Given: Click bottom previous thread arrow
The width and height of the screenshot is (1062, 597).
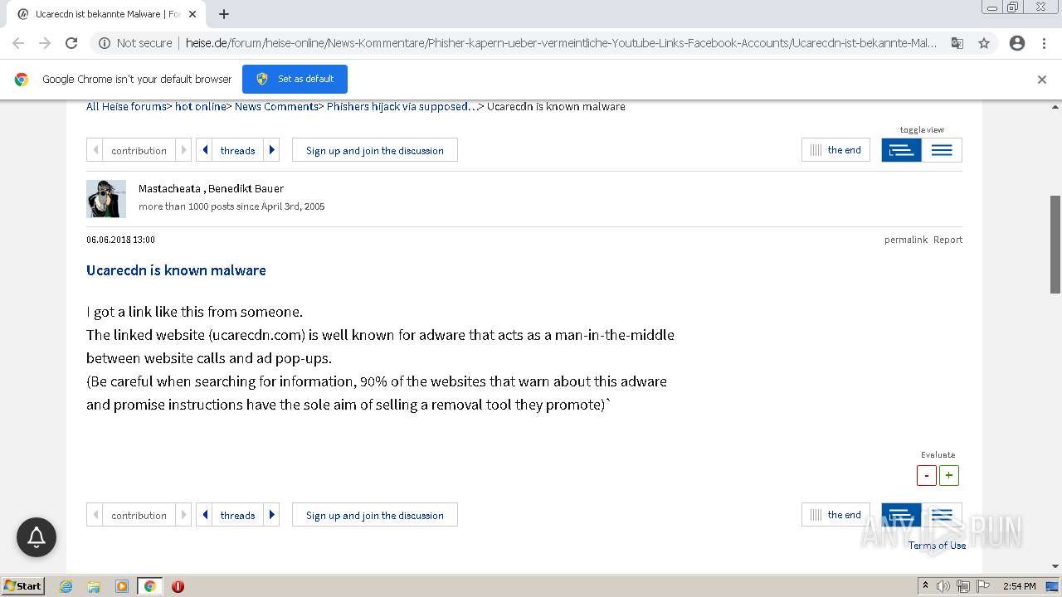Looking at the screenshot, I should (205, 515).
